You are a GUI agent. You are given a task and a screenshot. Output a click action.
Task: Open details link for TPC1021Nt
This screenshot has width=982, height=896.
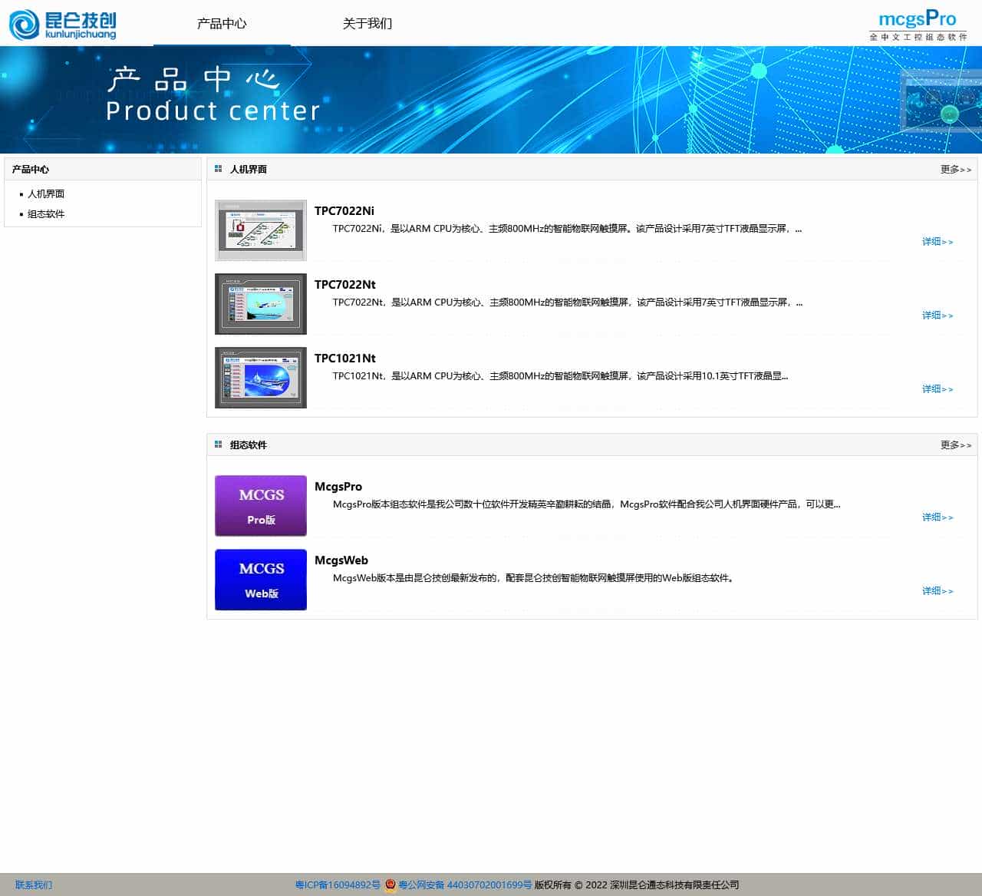pyautogui.click(x=937, y=389)
